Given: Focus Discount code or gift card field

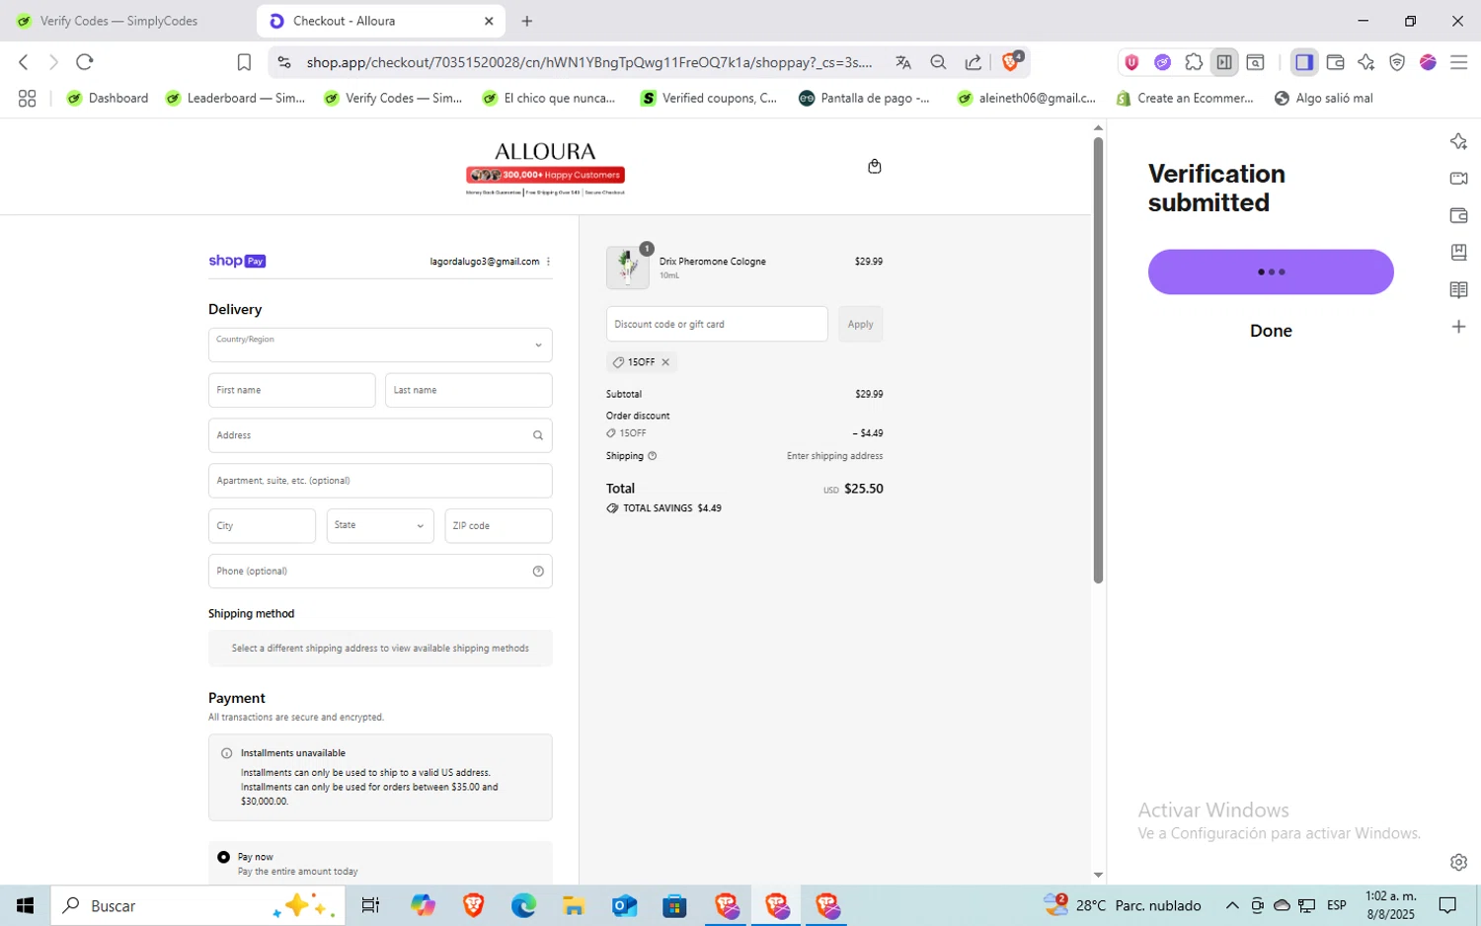Looking at the screenshot, I should point(717,324).
